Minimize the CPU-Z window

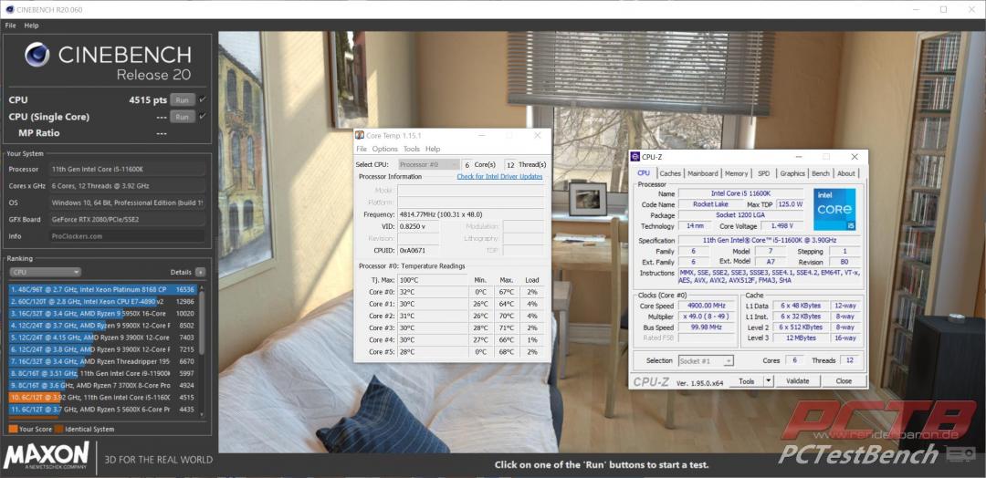[x=799, y=157]
